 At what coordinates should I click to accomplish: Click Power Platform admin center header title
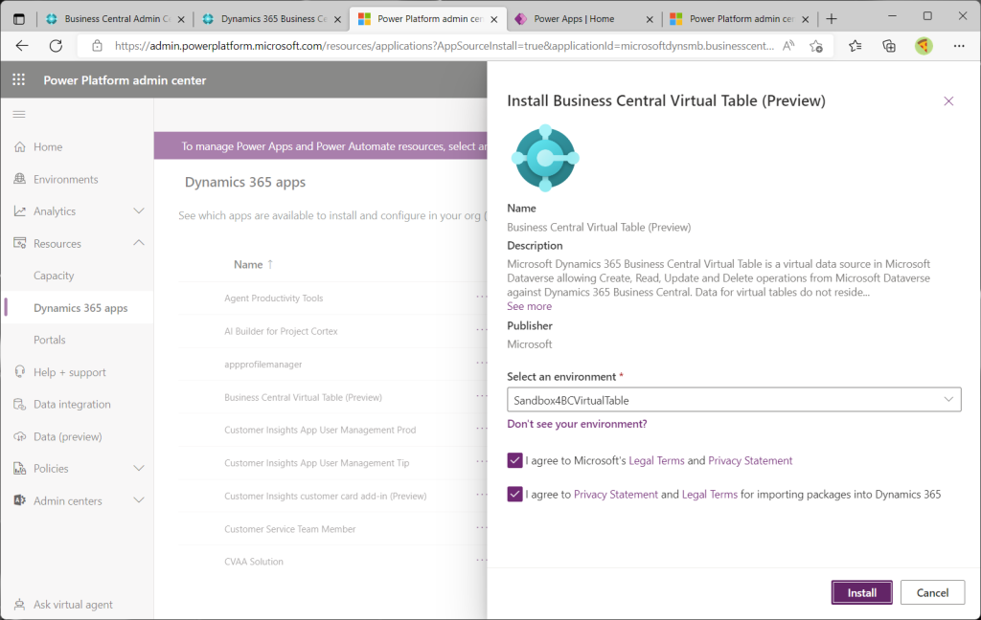coord(125,80)
